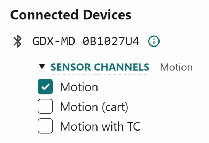Open device info for GDX-MD 0B1027U4

(x=154, y=42)
